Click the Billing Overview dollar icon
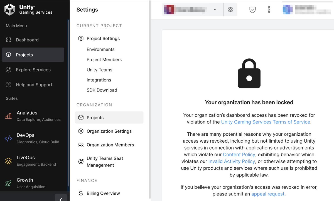 [81, 193]
